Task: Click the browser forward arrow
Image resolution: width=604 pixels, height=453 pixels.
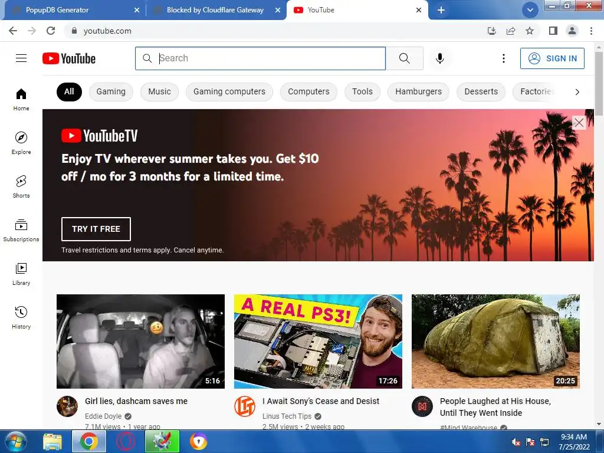Action: 32,31
